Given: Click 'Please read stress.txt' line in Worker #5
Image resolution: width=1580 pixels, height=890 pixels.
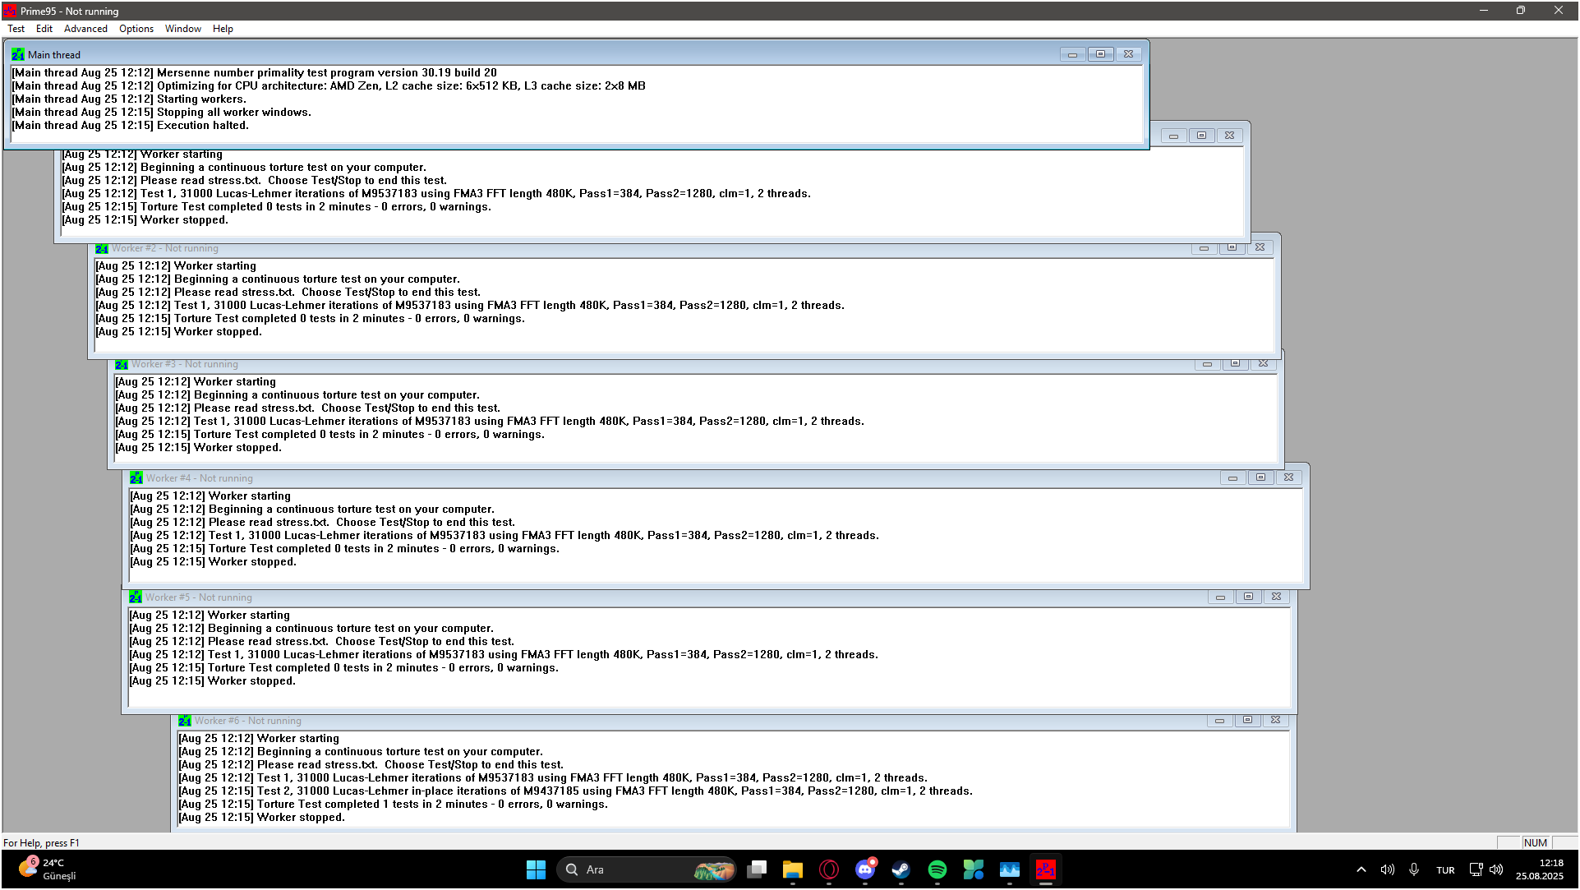Looking at the screenshot, I should click(322, 642).
